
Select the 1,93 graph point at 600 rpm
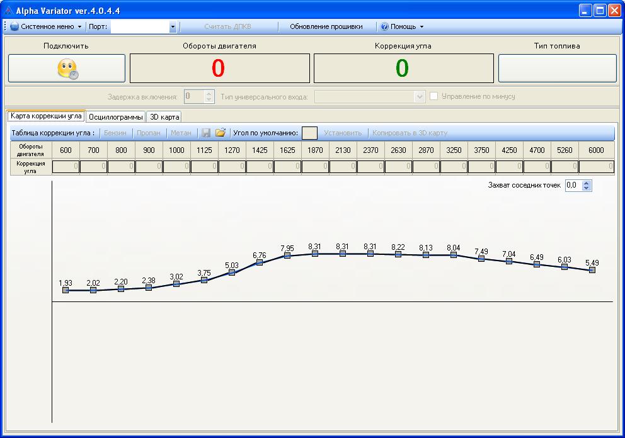point(66,290)
